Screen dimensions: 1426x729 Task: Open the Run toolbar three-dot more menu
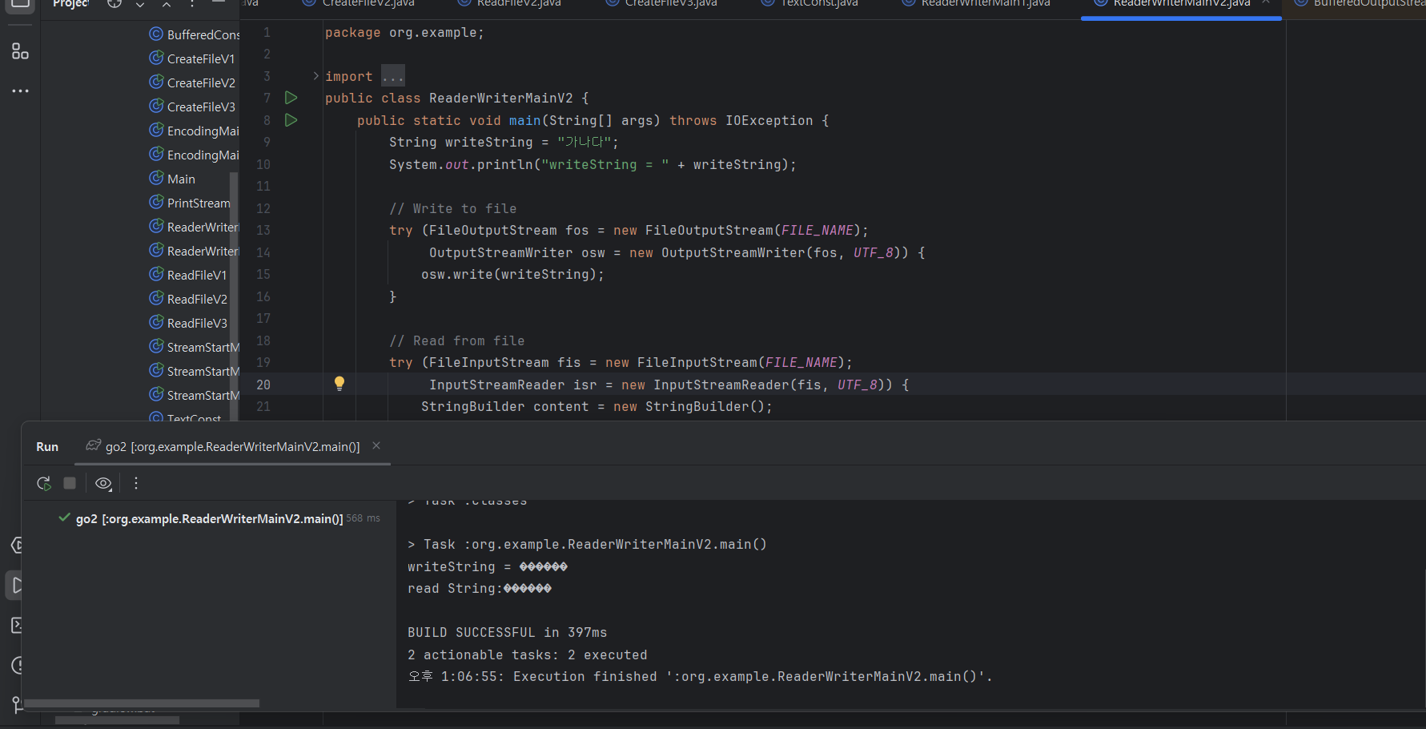136,483
